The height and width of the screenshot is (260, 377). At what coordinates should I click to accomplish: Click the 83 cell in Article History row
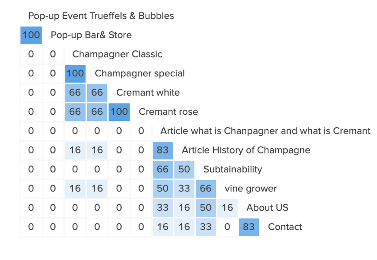[162, 150]
